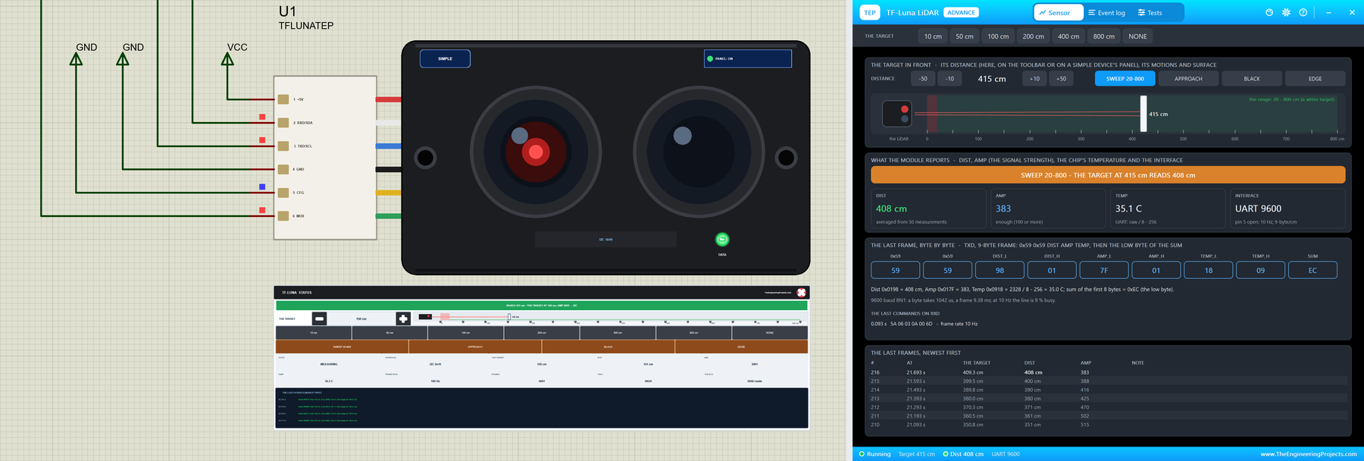Select frame row 212 in last frames

pyautogui.click(x=1108, y=407)
